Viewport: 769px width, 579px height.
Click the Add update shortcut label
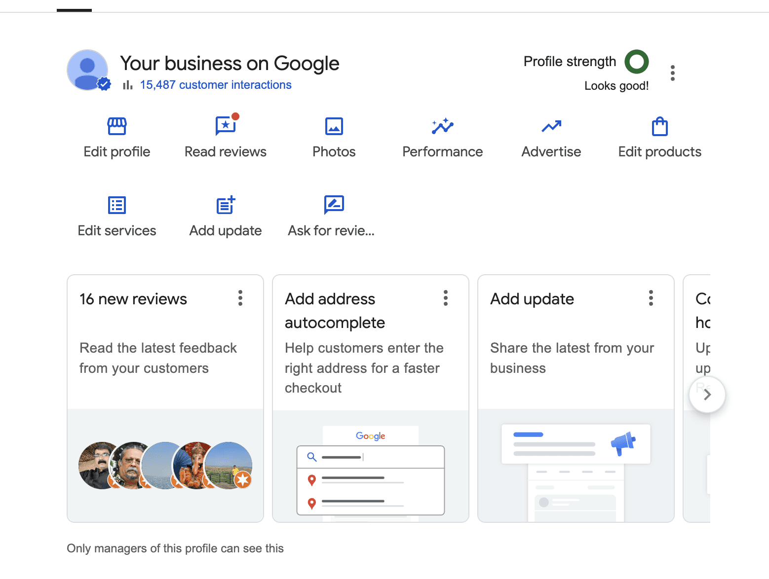click(226, 231)
